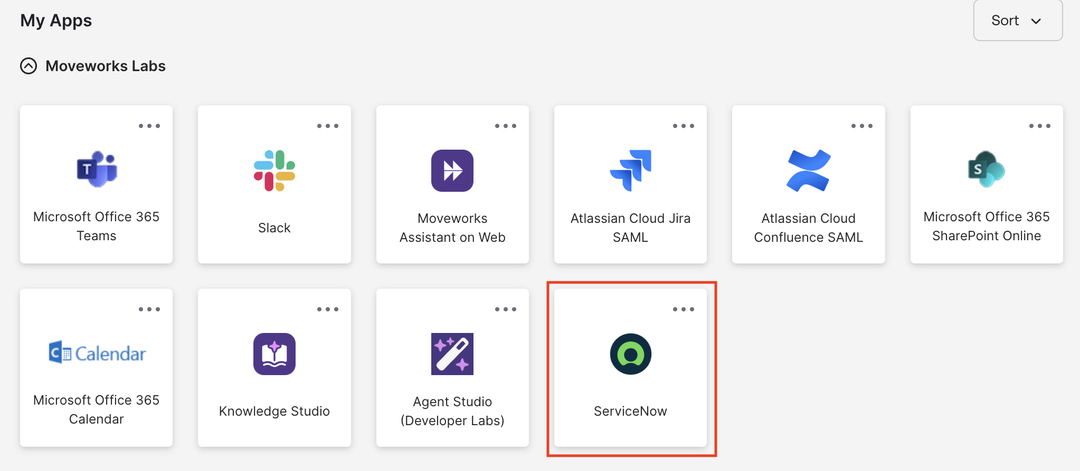Click the Office 365 Calendar logo
Image resolution: width=1080 pixels, height=471 pixels.
click(x=97, y=353)
